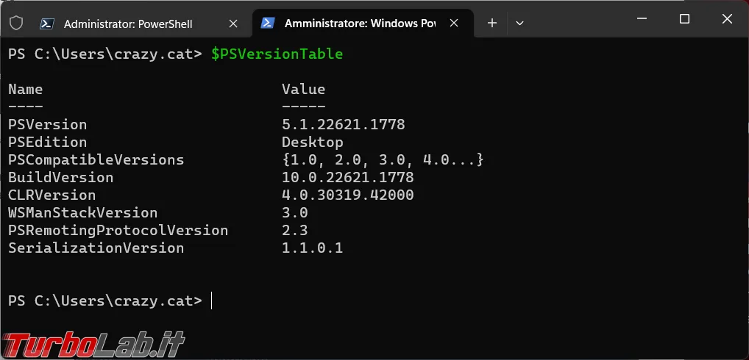Image resolution: width=749 pixels, height=360 pixels.
Task: Click the SerializationVersion row name
Action: click(96, 248)
